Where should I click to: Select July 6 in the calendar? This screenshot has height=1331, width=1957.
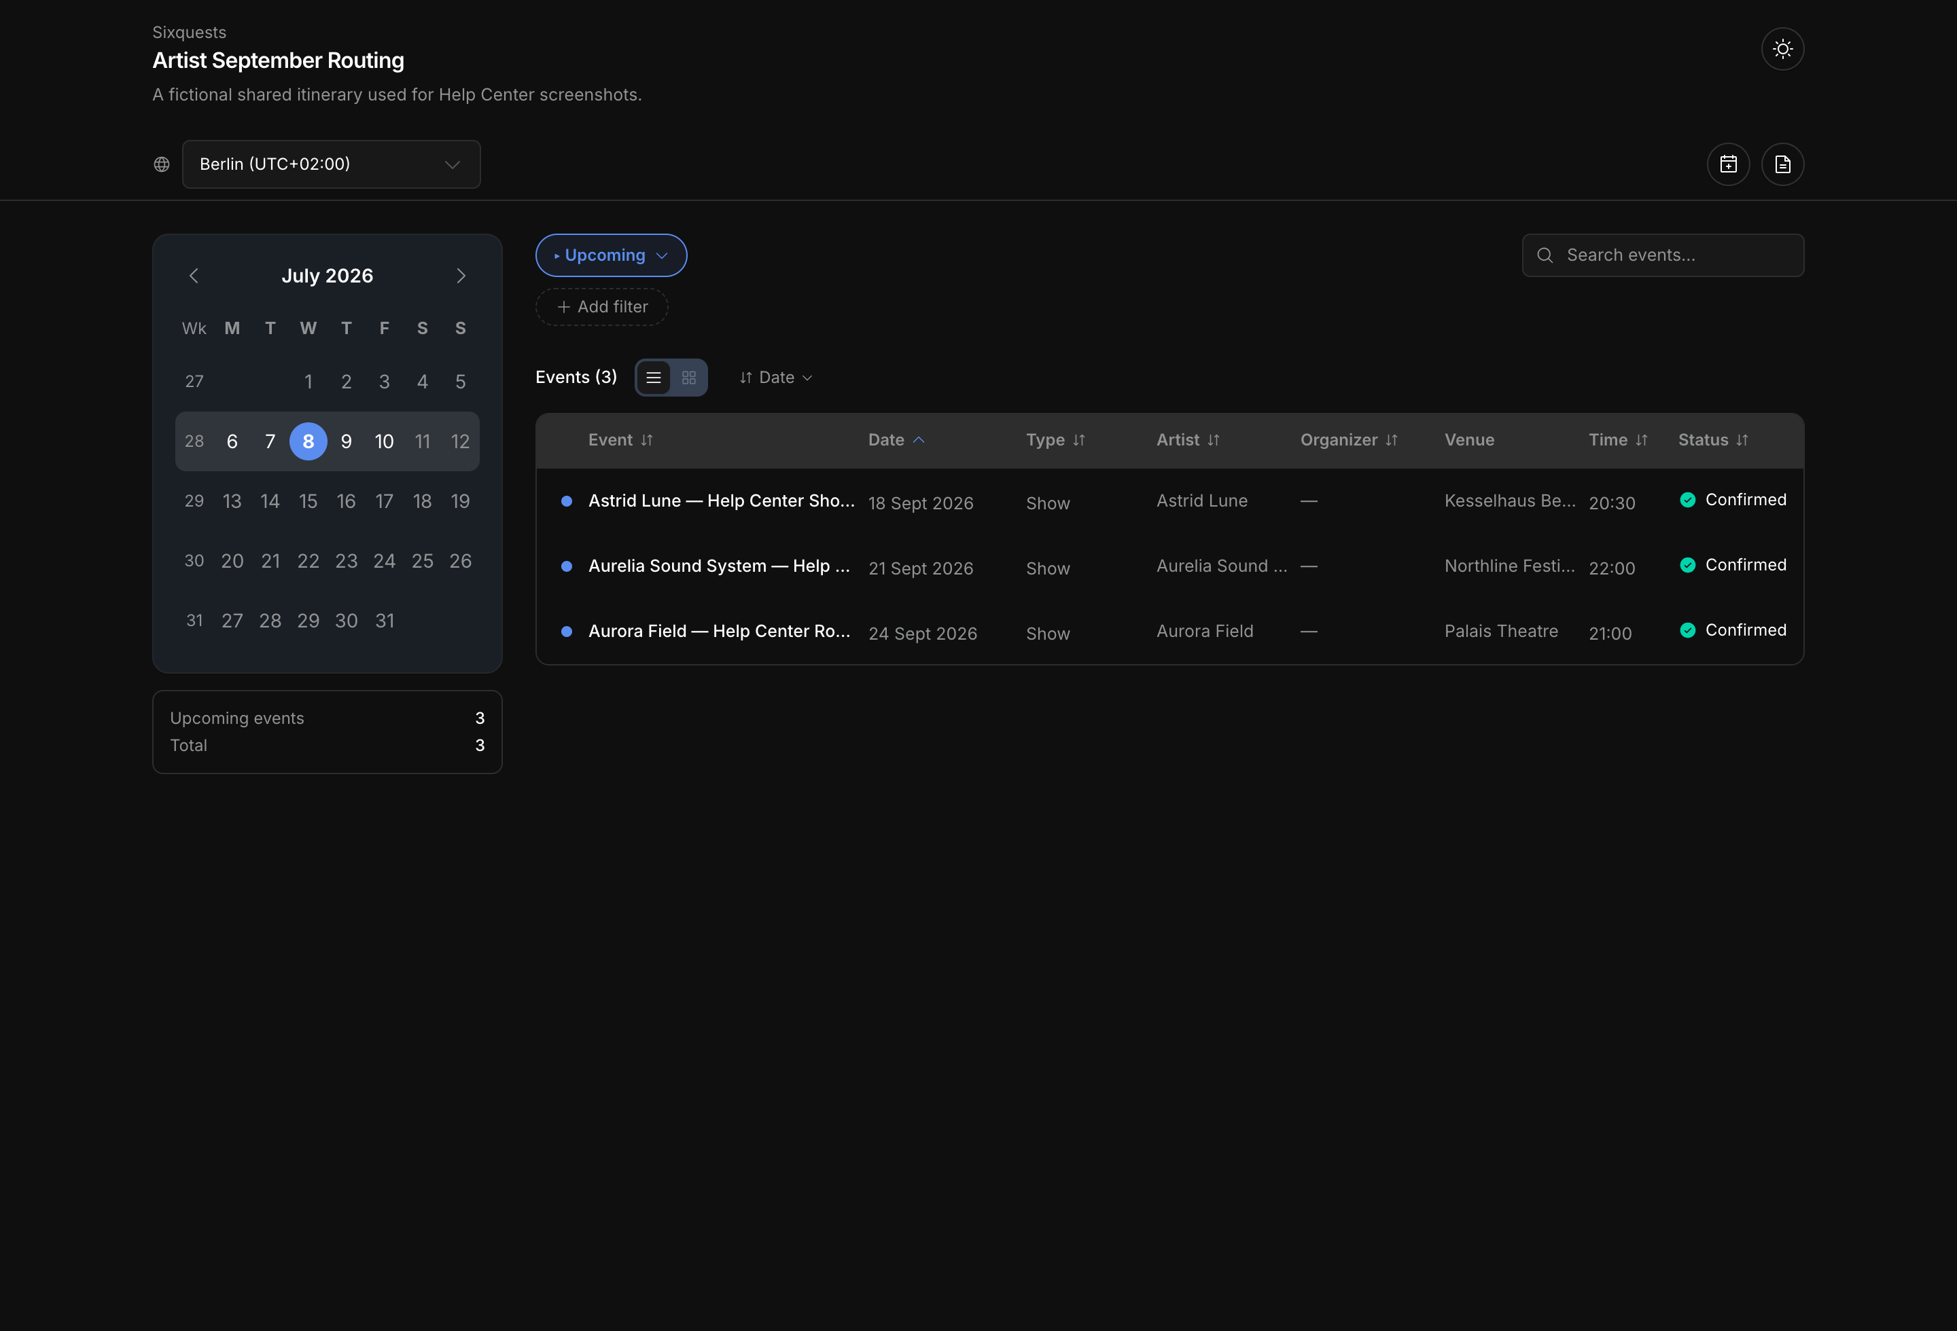click(232, 441)
